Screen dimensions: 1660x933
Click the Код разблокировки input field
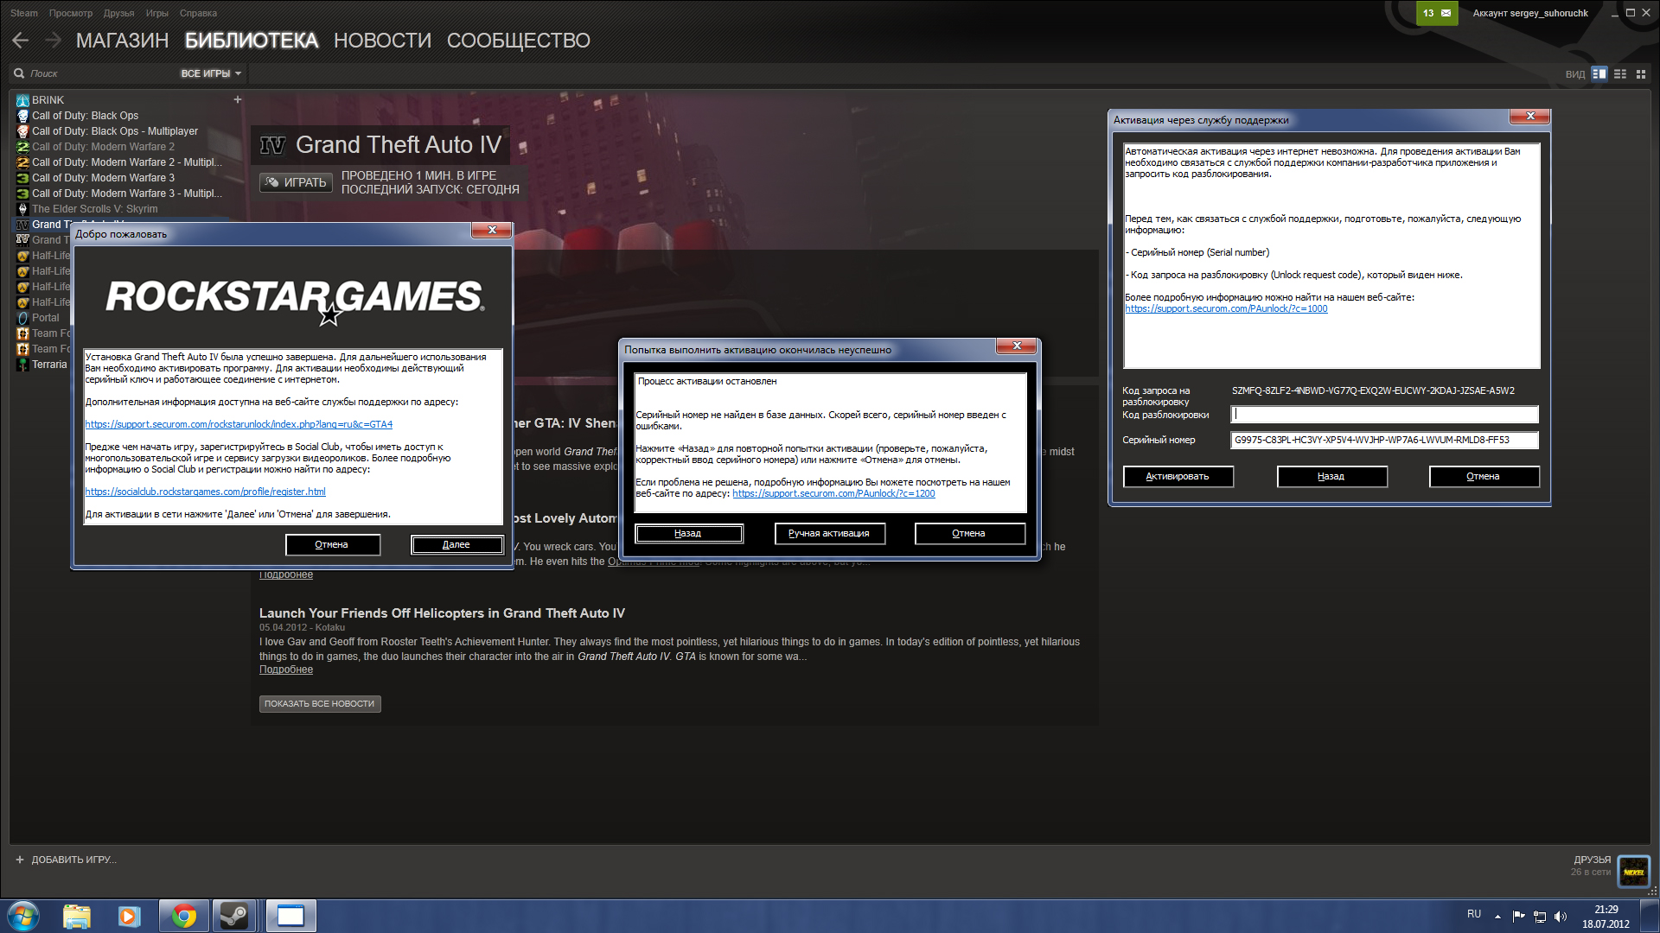coord(1384,415)
